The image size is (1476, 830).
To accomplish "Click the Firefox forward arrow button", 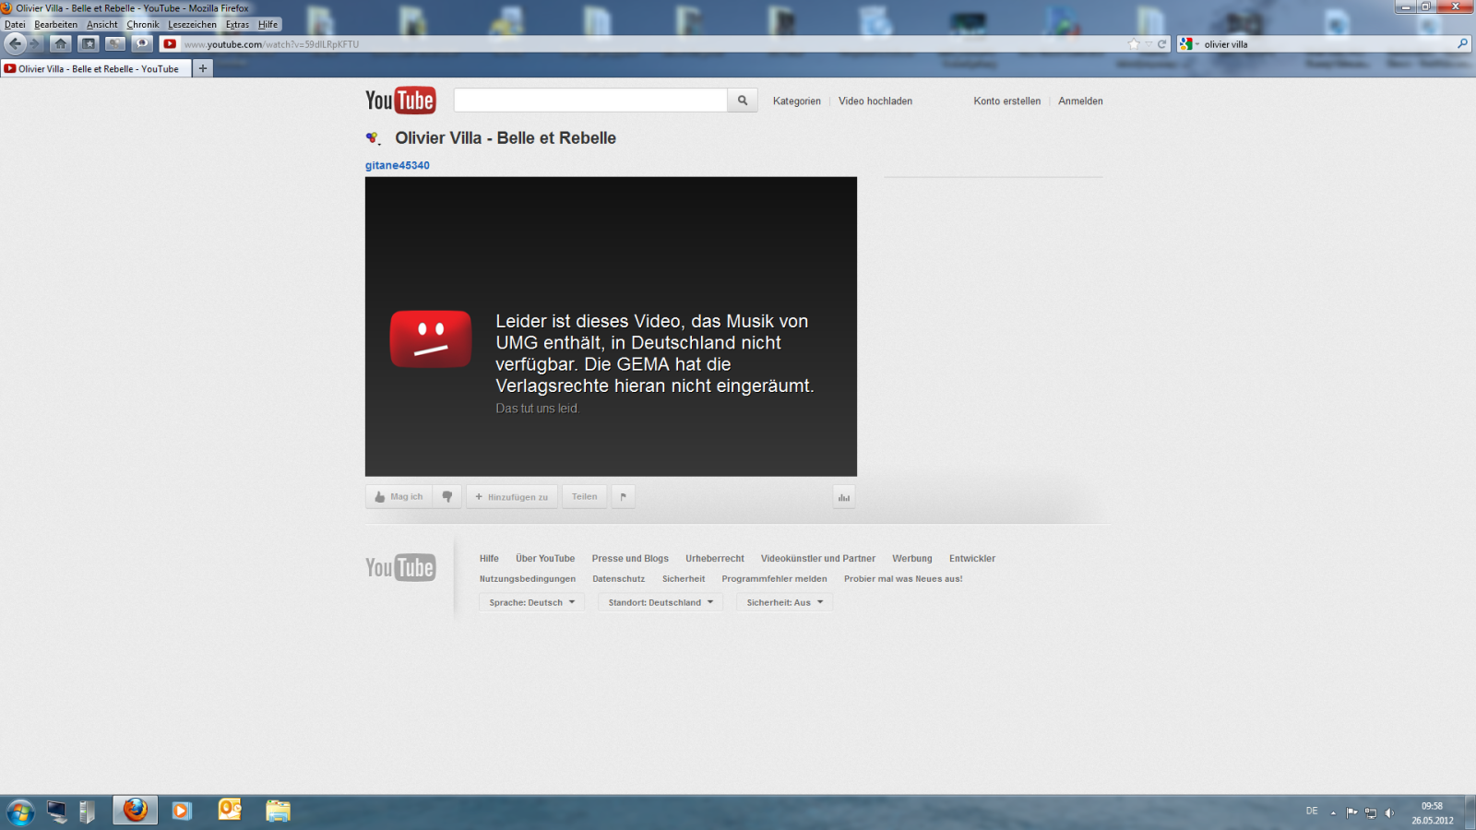I will (35, 43).
